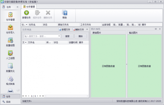Open 格式转换 in the sidebar
Image resolution: width=164 pixels, height=105 pixels.
point(10,81)
